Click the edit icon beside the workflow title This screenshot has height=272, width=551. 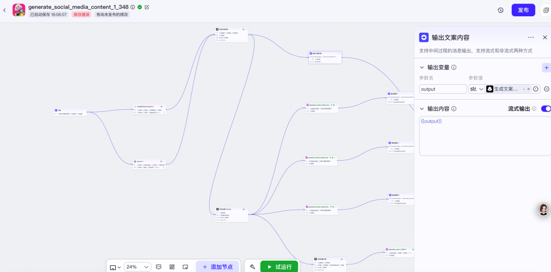(147, 7)
